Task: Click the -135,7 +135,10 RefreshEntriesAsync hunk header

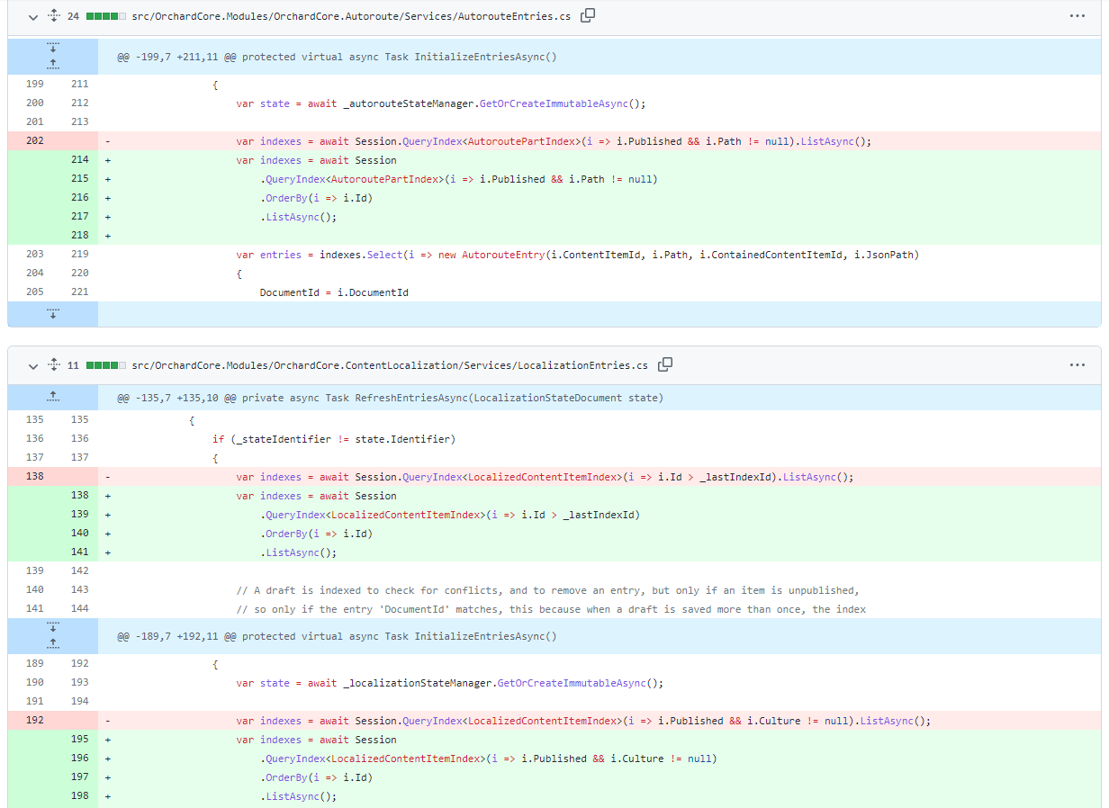Action: click(390, 398)
